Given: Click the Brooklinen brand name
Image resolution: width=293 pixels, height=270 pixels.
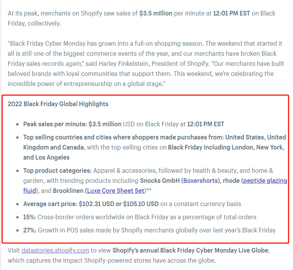Looking at the screenshot, I should coord(68,191).
